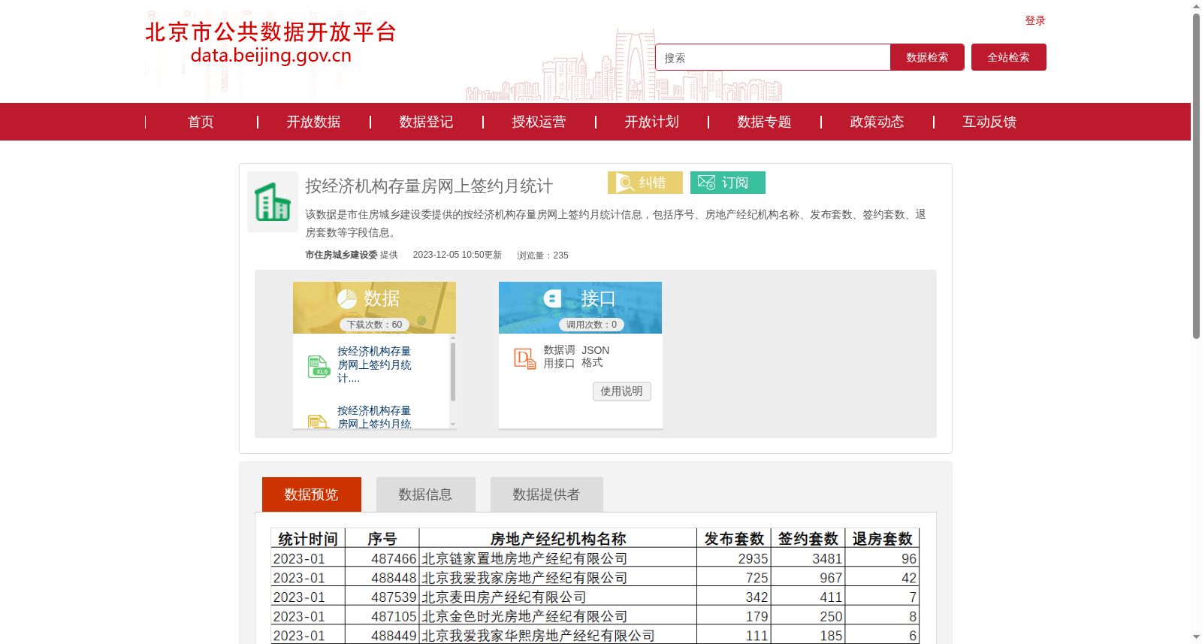
Task: Click the 序号 column header
Action: click(382, 538)
